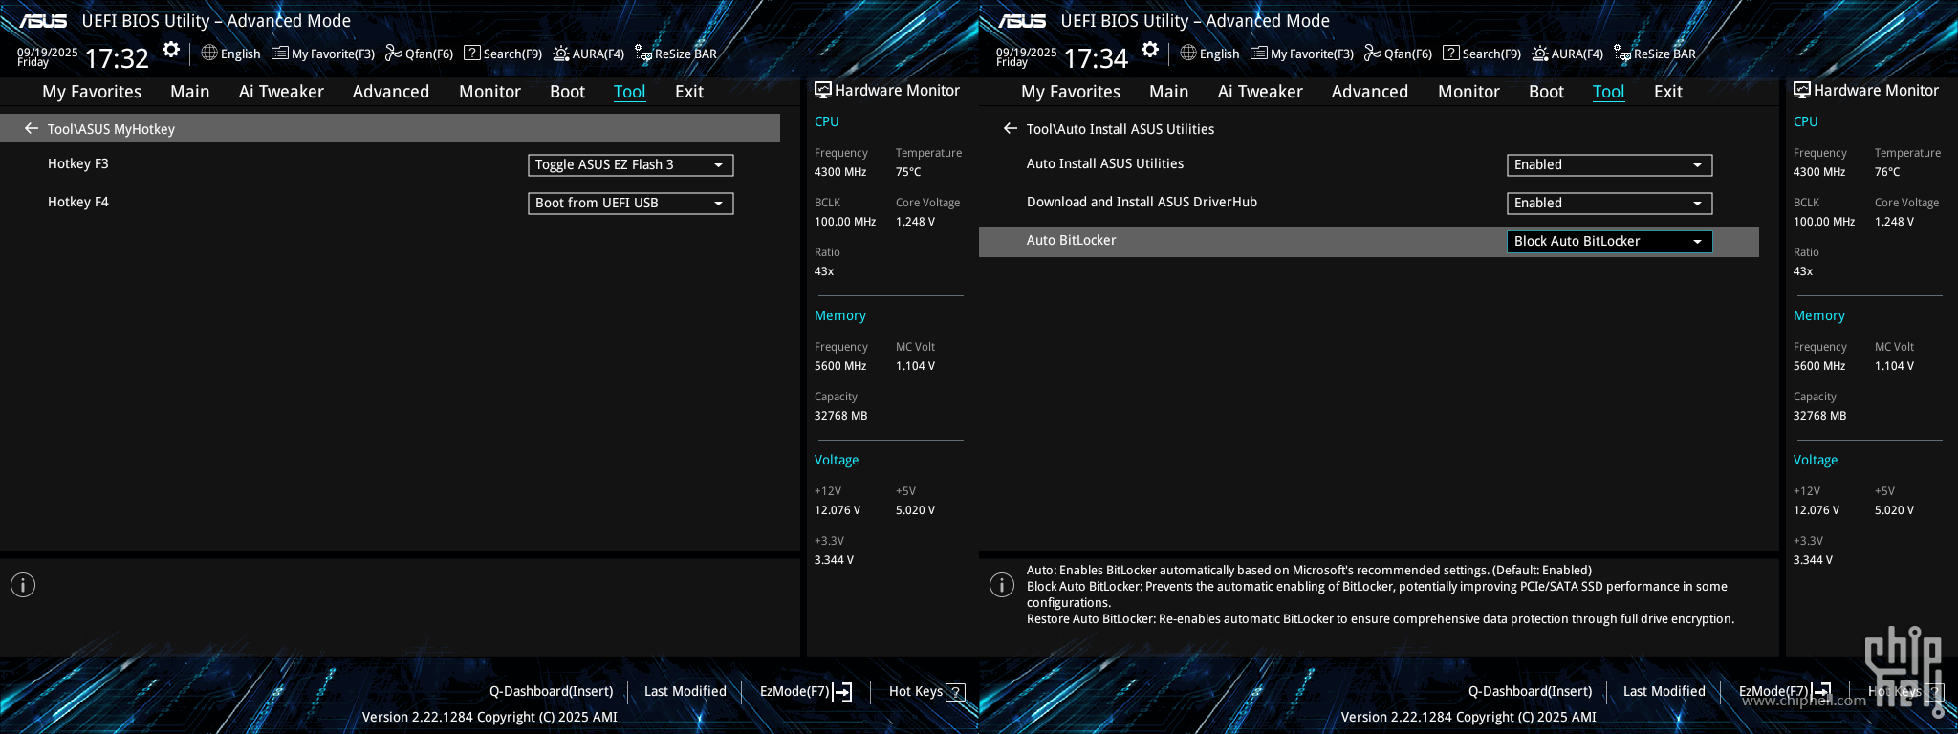Click Hardware Monitor heading in left window

pos(887,90)
